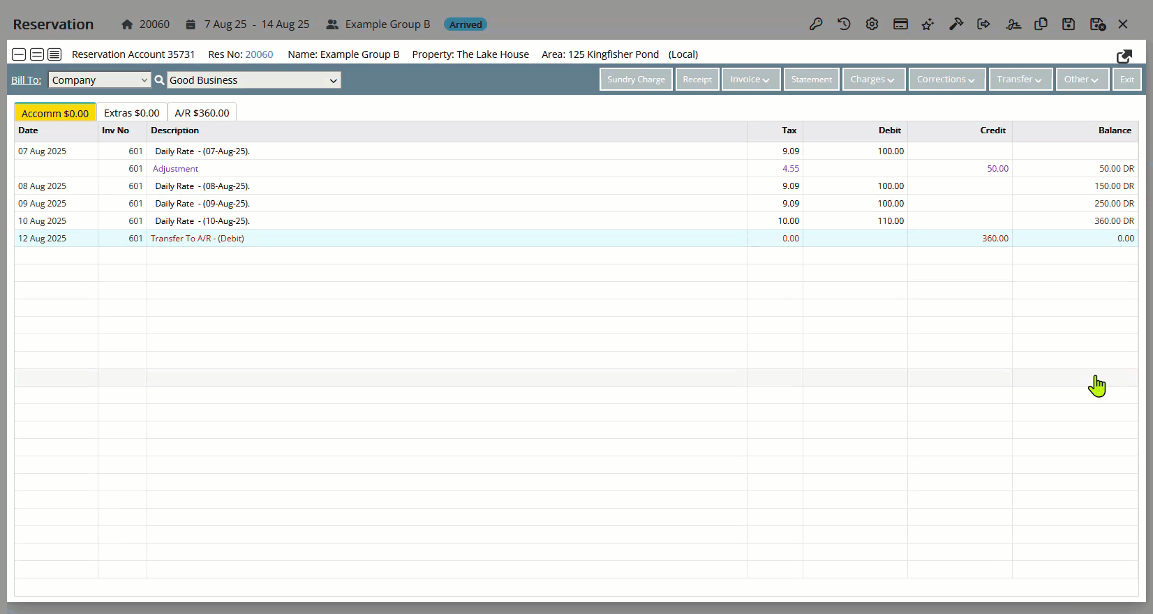Click the Example Group B header text

pyautogui.click(x=387, y=24)
